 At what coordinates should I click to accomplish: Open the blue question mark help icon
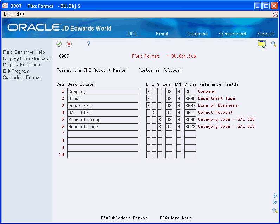point(89,44)
